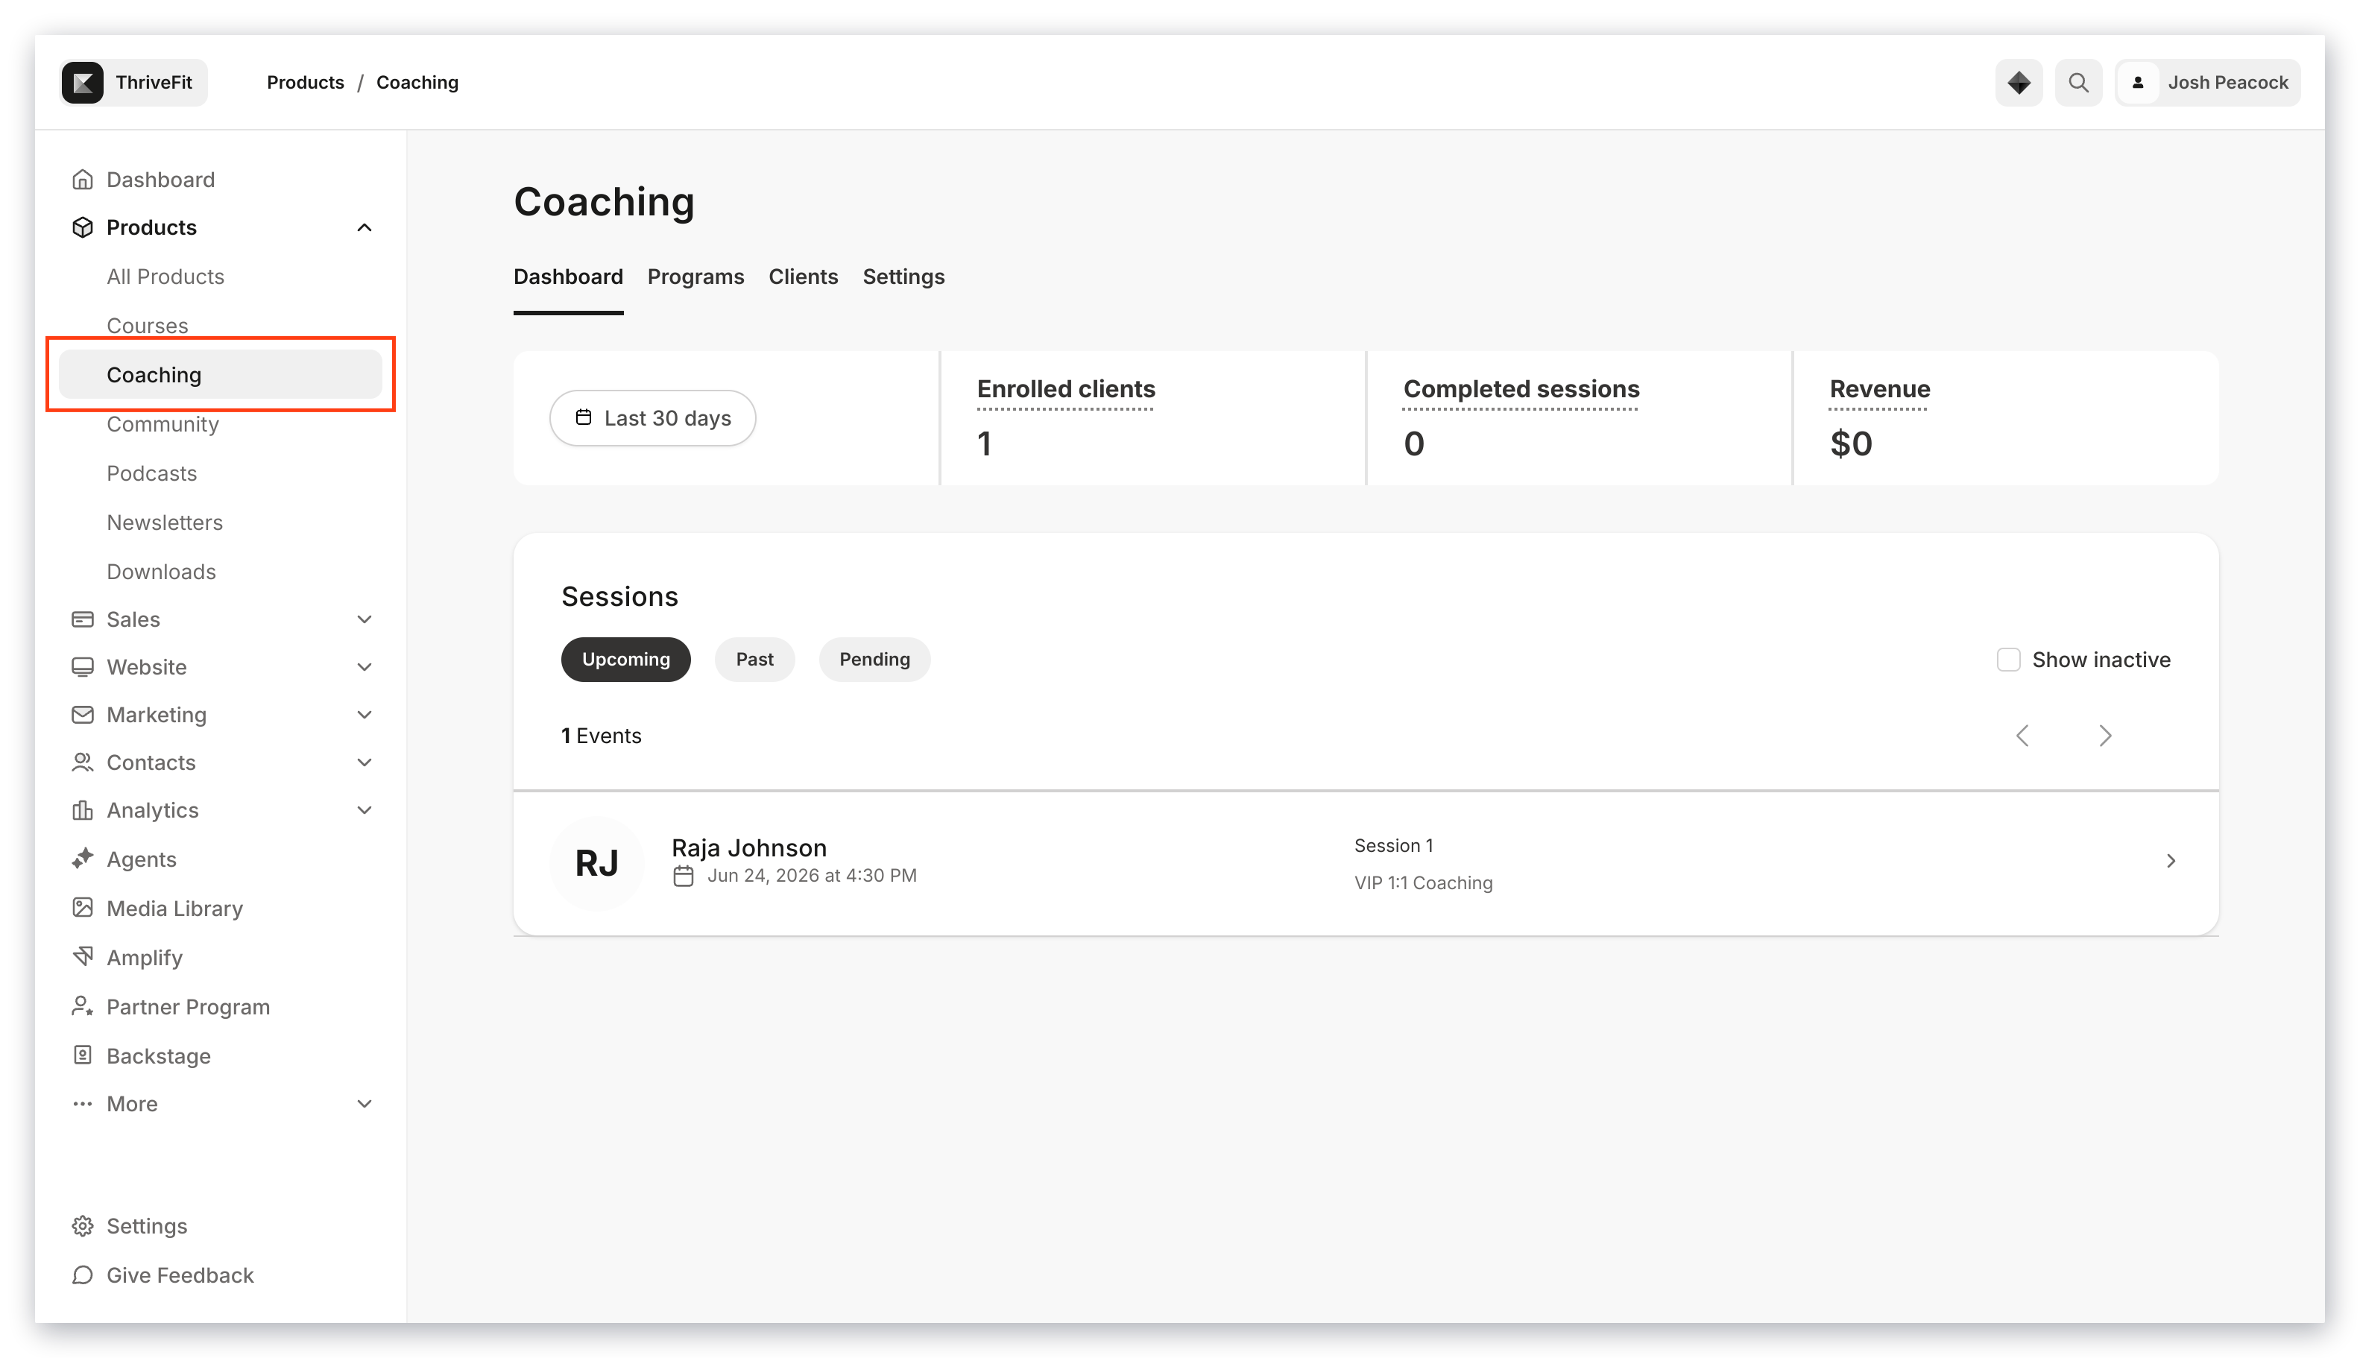Viewport: 2360px width, 1358px height.
Task: Click the Contacts people icon
Action: coord(83,762)
